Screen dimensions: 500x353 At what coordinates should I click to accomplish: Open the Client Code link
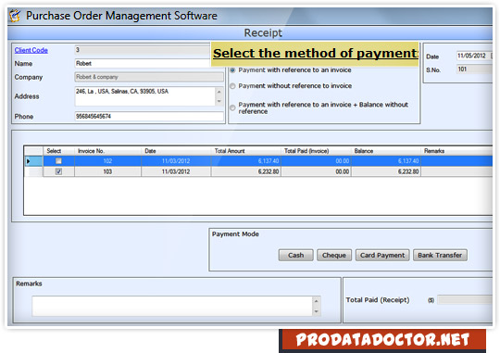tap(31, 50)
